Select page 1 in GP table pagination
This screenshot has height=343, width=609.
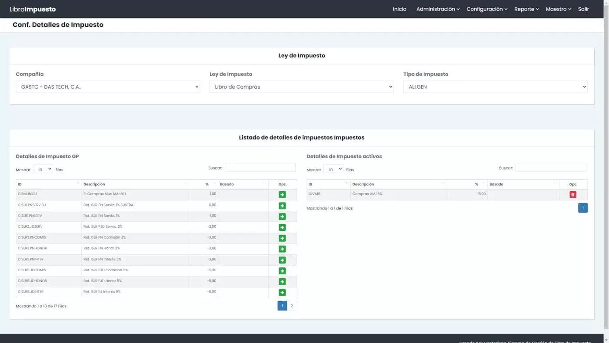point(282,306)
